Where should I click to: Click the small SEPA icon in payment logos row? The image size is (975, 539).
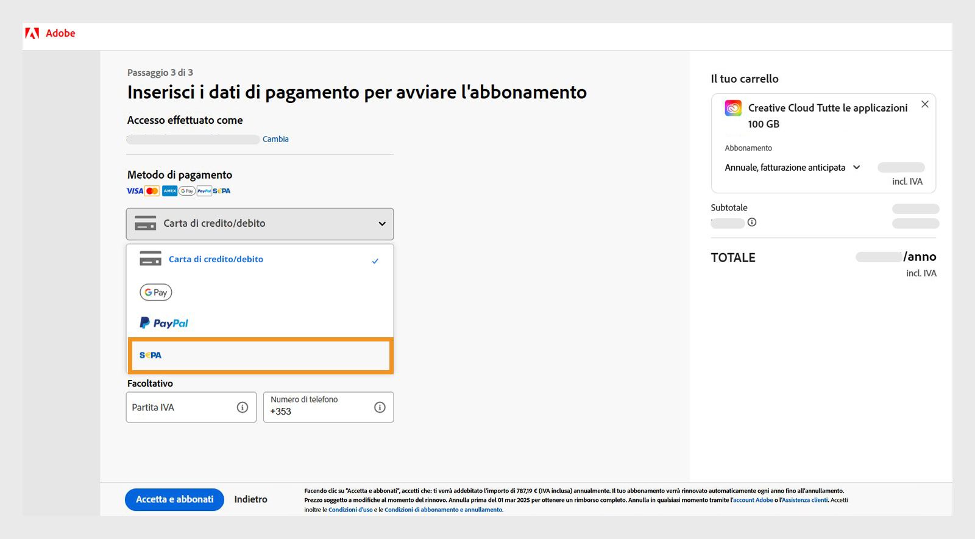coord(222,191)
